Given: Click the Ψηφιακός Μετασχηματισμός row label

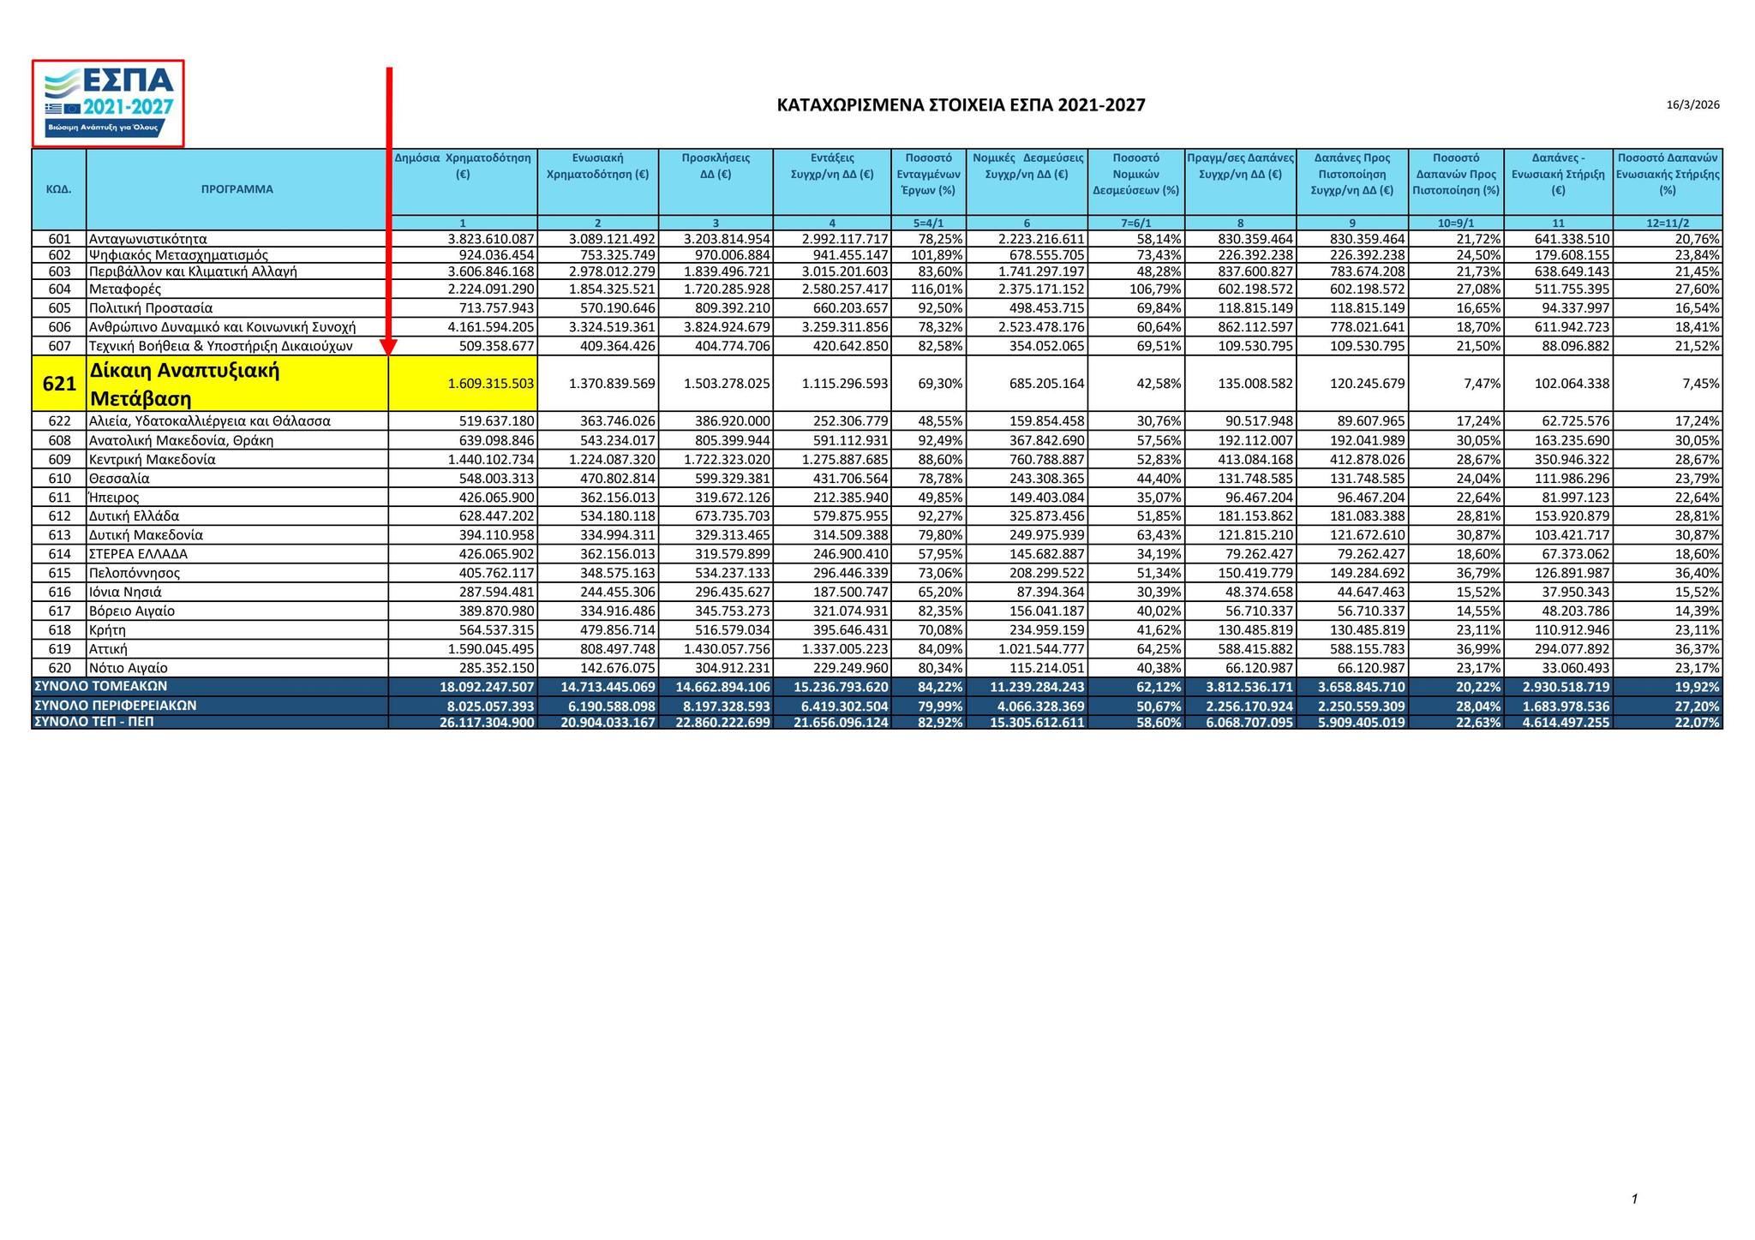Looking at the screenshot, I should click(x=178, y=255).
